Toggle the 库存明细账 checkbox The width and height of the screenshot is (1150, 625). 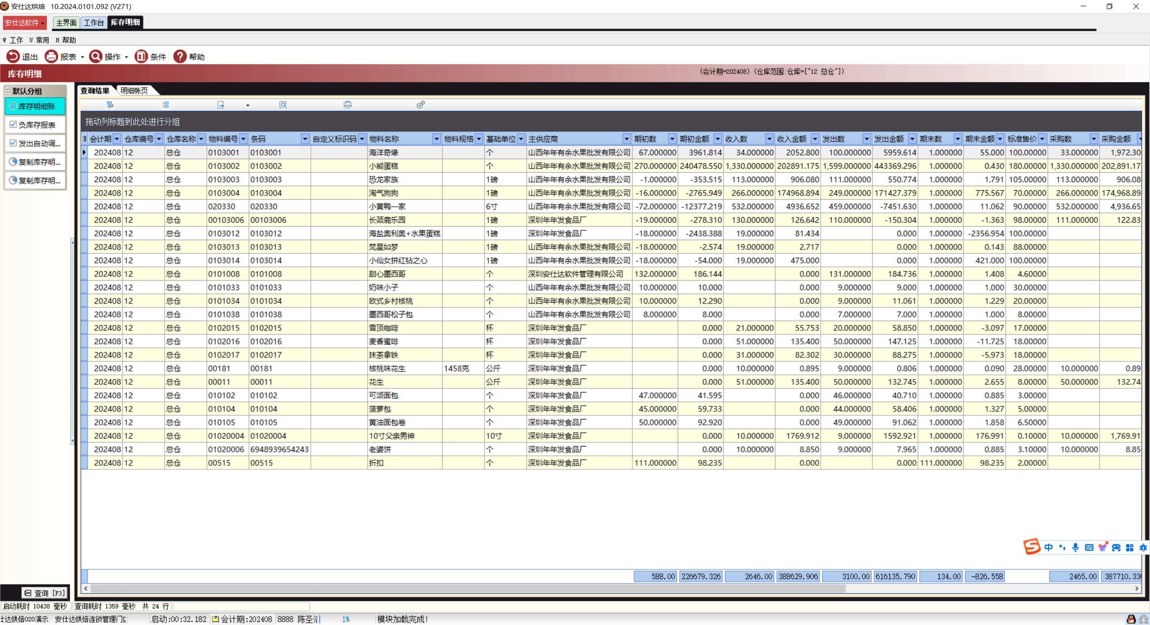13,106
